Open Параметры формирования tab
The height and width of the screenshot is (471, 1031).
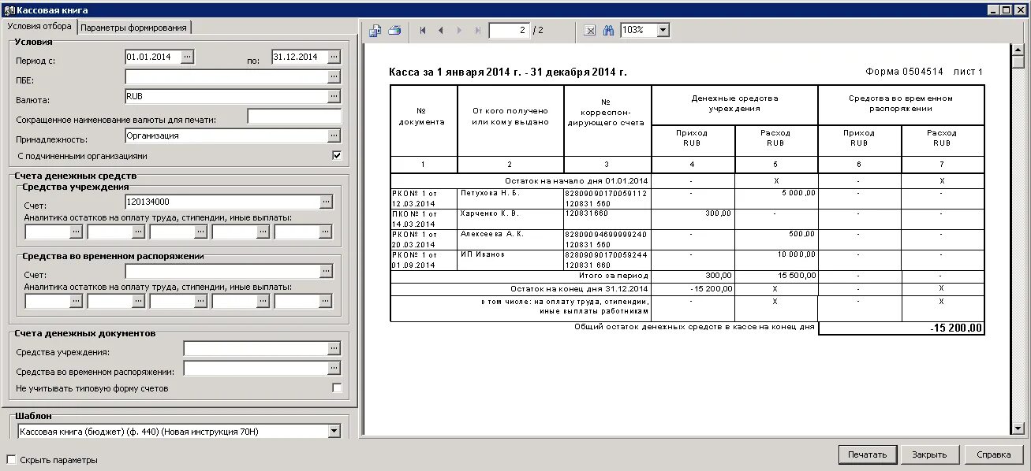[134, 27]
